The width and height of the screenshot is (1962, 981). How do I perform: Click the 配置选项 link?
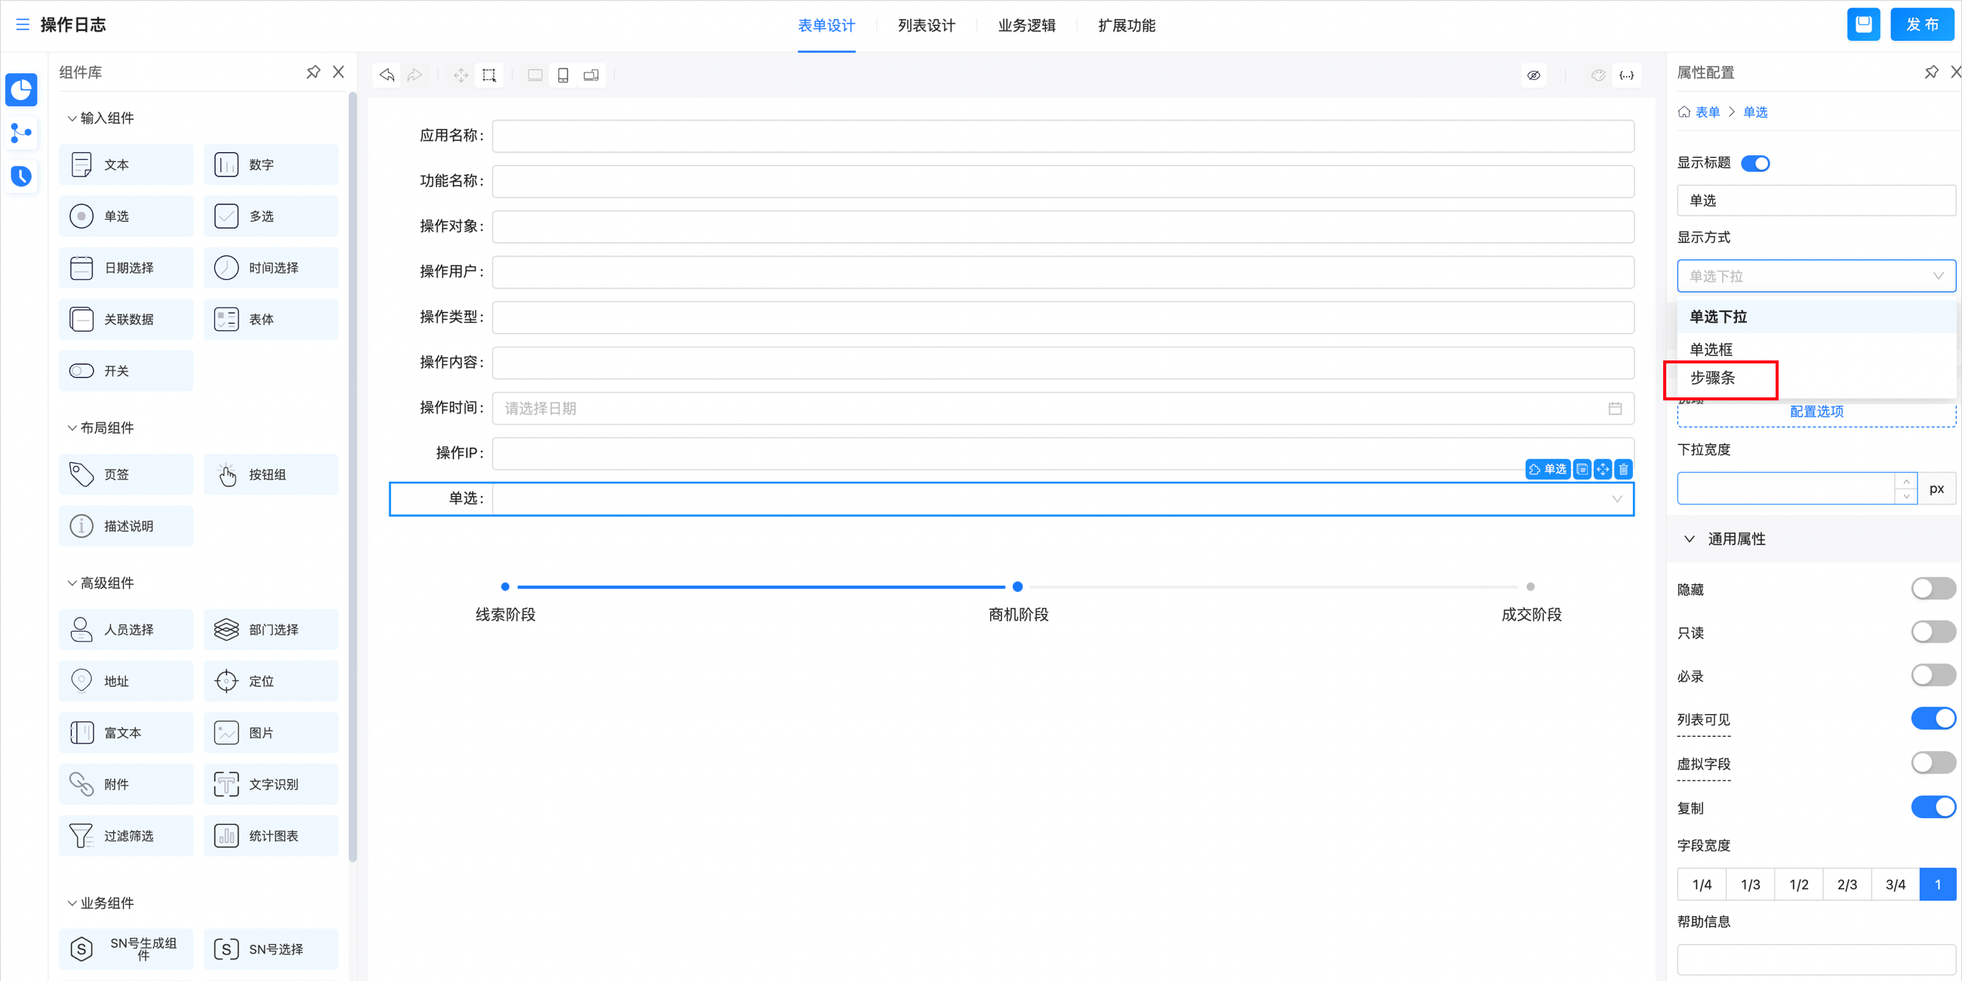click(x=1816, y=411)
